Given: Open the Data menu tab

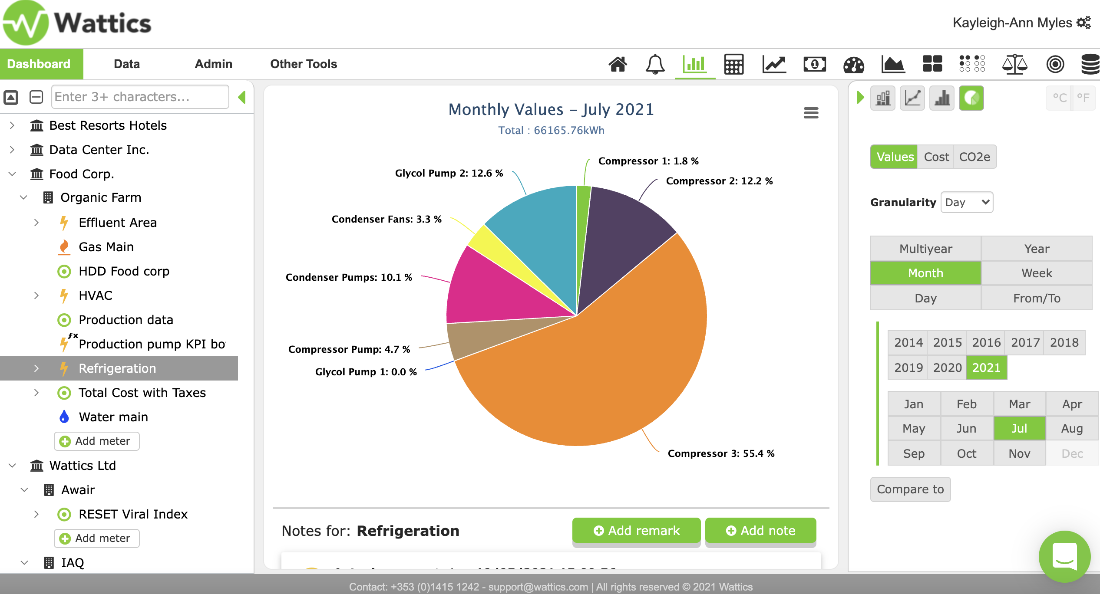Looking at the screenshot, I should 126,64.
